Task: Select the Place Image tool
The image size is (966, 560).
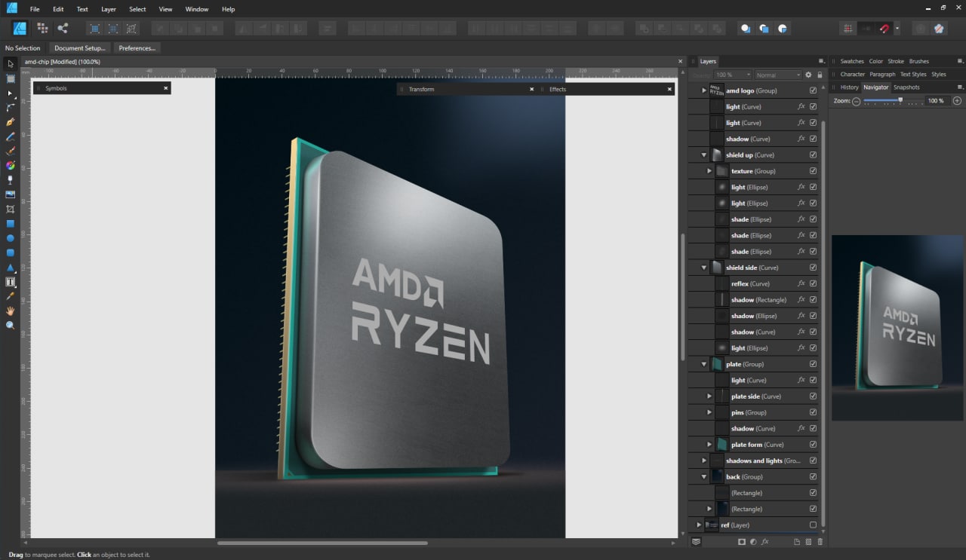Action: click(x=11, y=194)
